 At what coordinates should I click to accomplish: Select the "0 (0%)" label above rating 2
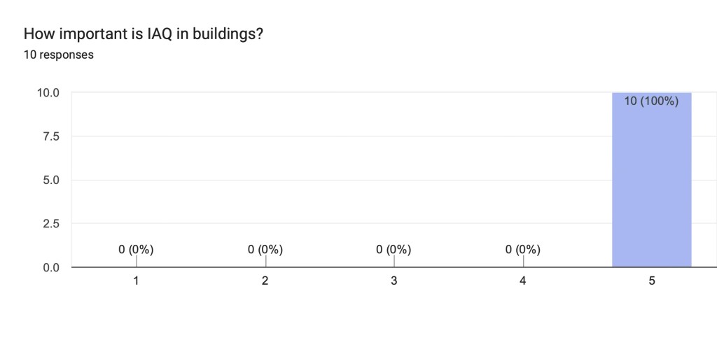265,249
